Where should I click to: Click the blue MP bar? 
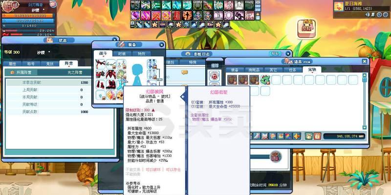click(28, 20)
